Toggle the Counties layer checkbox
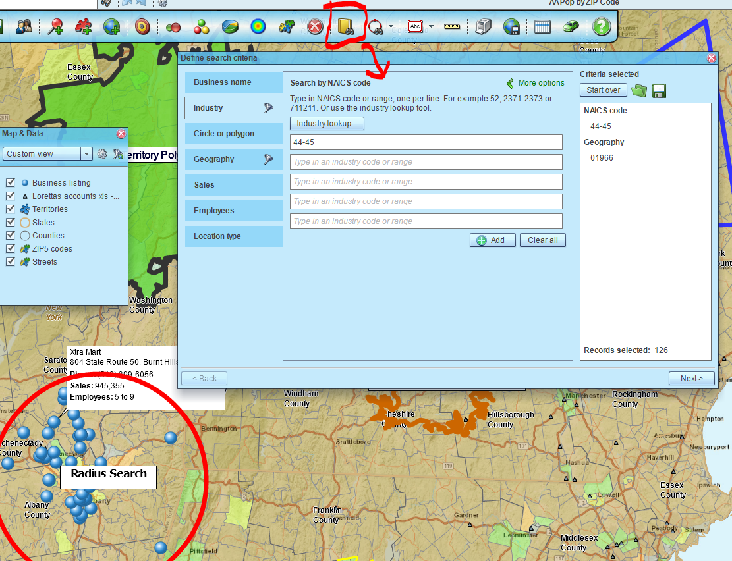Viewport: 732px width, 561px height. pyautogui.click(x=11, y=235)
